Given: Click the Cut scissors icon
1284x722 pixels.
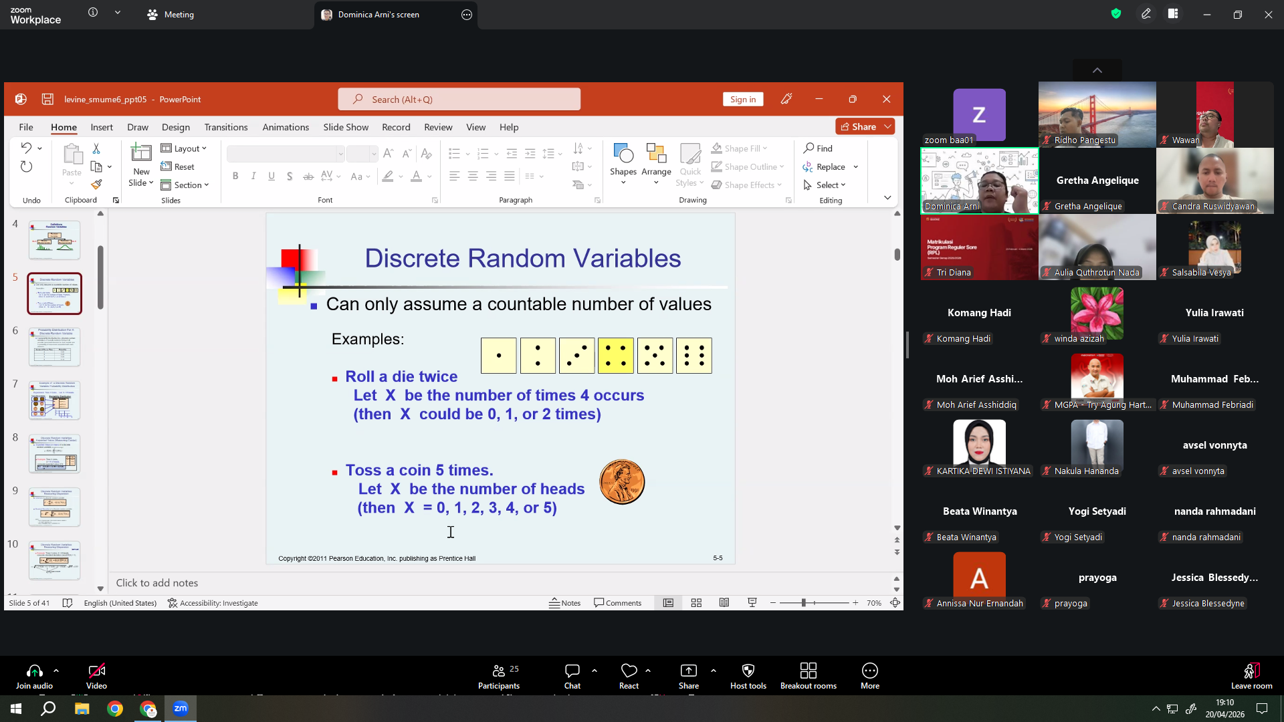Looking at the screenshot, I should tap(96, 148).
